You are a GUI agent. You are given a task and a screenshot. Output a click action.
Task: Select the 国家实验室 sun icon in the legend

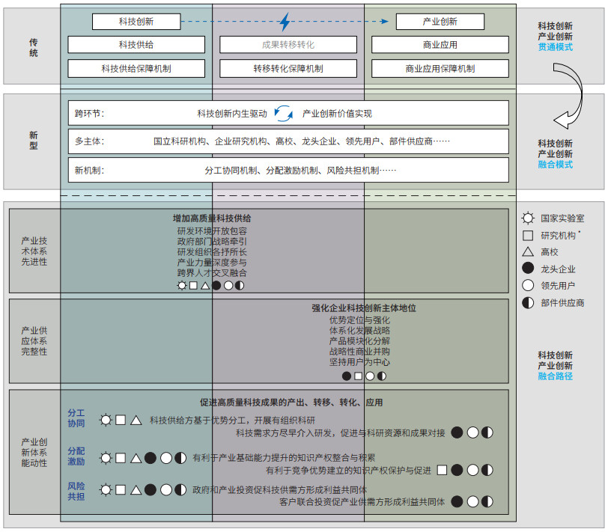(x=528, y=218)
